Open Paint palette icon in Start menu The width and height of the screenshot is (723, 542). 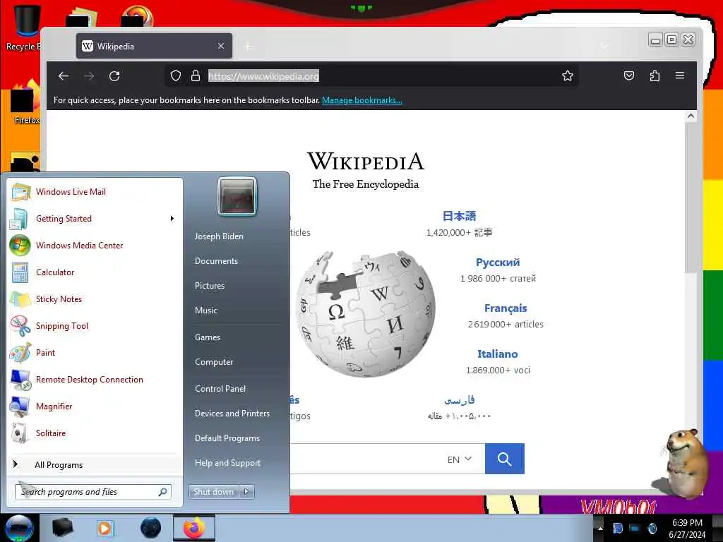click(x=20, y=353)
